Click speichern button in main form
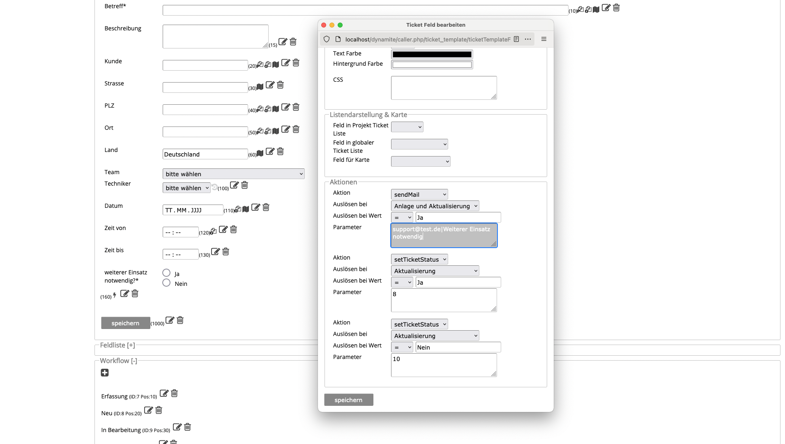The image size is (785, 444). click(125, 323)
